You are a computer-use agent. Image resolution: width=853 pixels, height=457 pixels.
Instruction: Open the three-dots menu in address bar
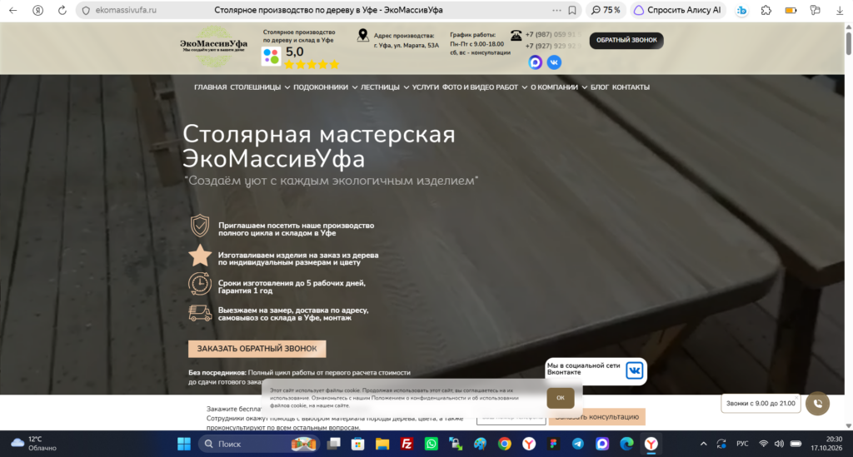point(556,10)
